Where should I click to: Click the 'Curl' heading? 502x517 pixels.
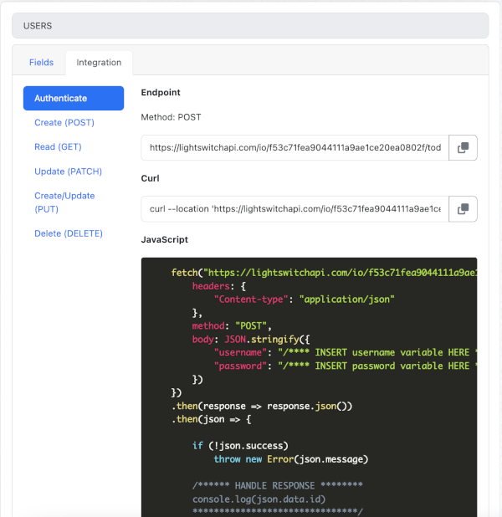pyautogui.click(x=150, y=178)
